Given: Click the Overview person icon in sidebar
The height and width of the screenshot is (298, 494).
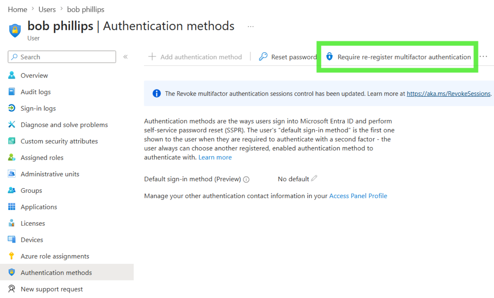Looking at the screenshot, I should 12,75.
